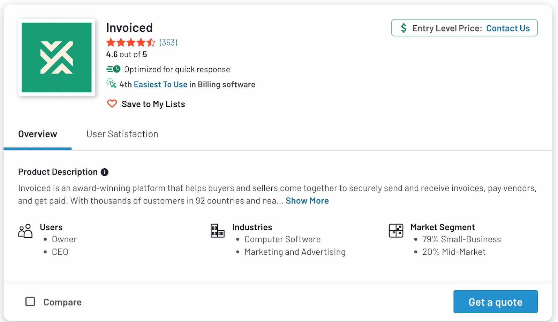558x322 pixels.
Task: Click the Get a quote button
Action: click(495, 301)
